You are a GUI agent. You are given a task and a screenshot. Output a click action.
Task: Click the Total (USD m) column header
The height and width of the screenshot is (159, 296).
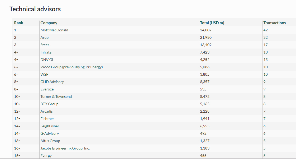pos(212,23)
